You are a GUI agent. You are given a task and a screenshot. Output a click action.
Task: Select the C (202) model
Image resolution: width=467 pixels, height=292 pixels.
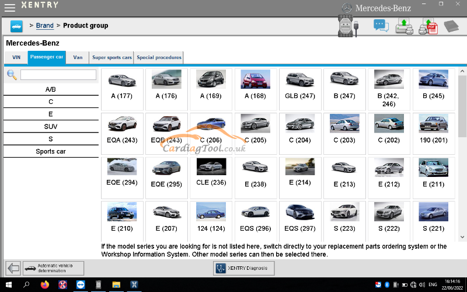click(x=389, y=134)
